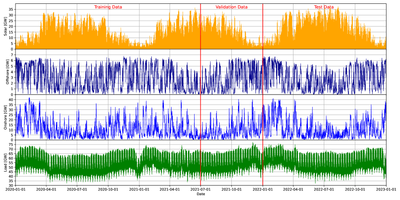The width and height of the screenshot is (400, 200).
Task: Click the 2023-01-01 date tick label
Action: [x=386, y=189]
